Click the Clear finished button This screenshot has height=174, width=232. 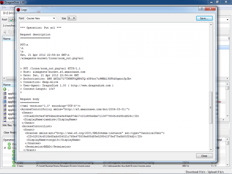click(x=9, y=133)
